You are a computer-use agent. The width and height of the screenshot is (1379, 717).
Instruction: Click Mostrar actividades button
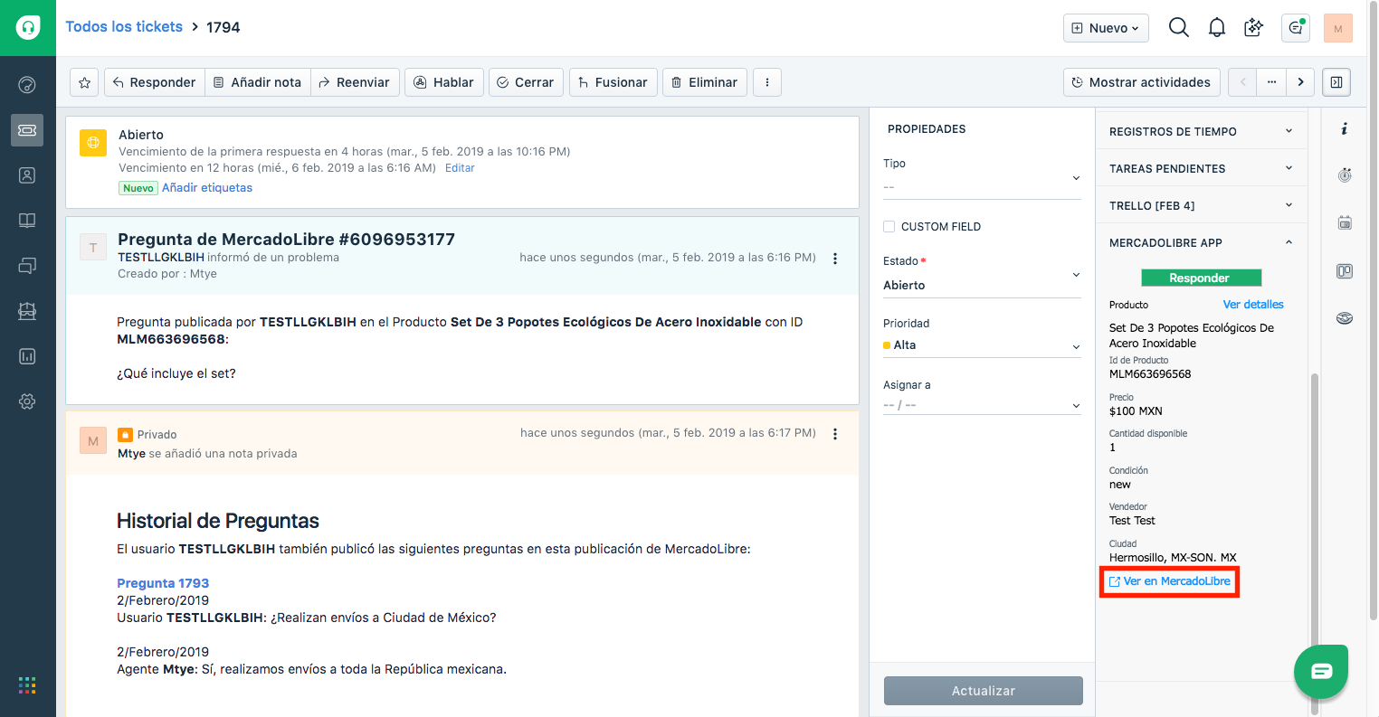(x=1142, y=82)
